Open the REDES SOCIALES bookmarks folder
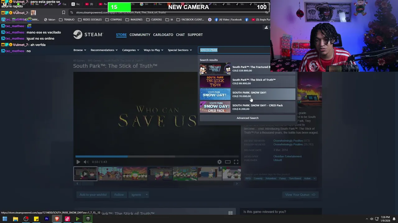The height and width of the screenshot is (223, 398). (x=90, y=20)
